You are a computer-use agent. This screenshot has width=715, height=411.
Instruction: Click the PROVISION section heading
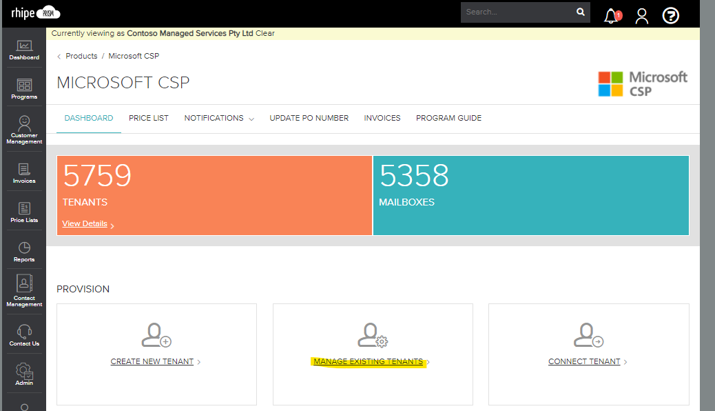pyautogui.click(x=83, y=289)
